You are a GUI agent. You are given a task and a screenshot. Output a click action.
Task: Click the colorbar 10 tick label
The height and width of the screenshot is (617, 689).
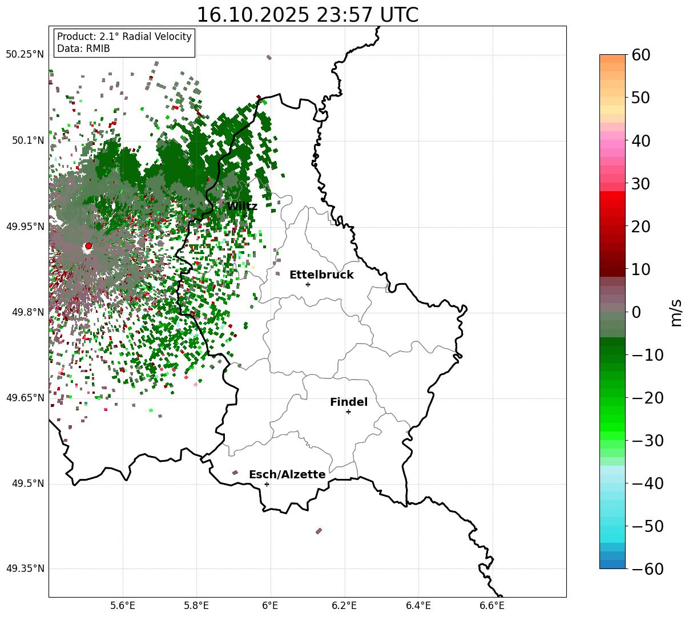coord(640,269)
